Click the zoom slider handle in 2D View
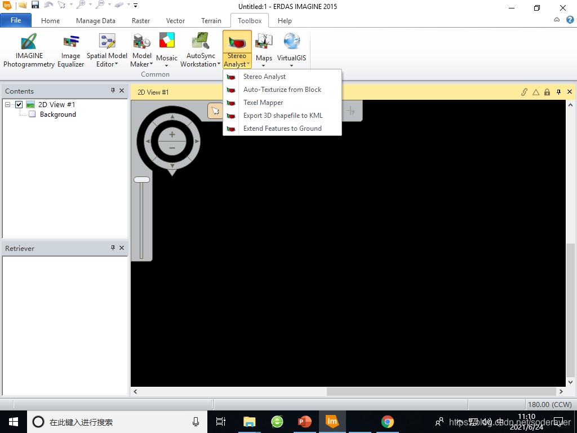 pyautogui.click(x=141, y=180)
